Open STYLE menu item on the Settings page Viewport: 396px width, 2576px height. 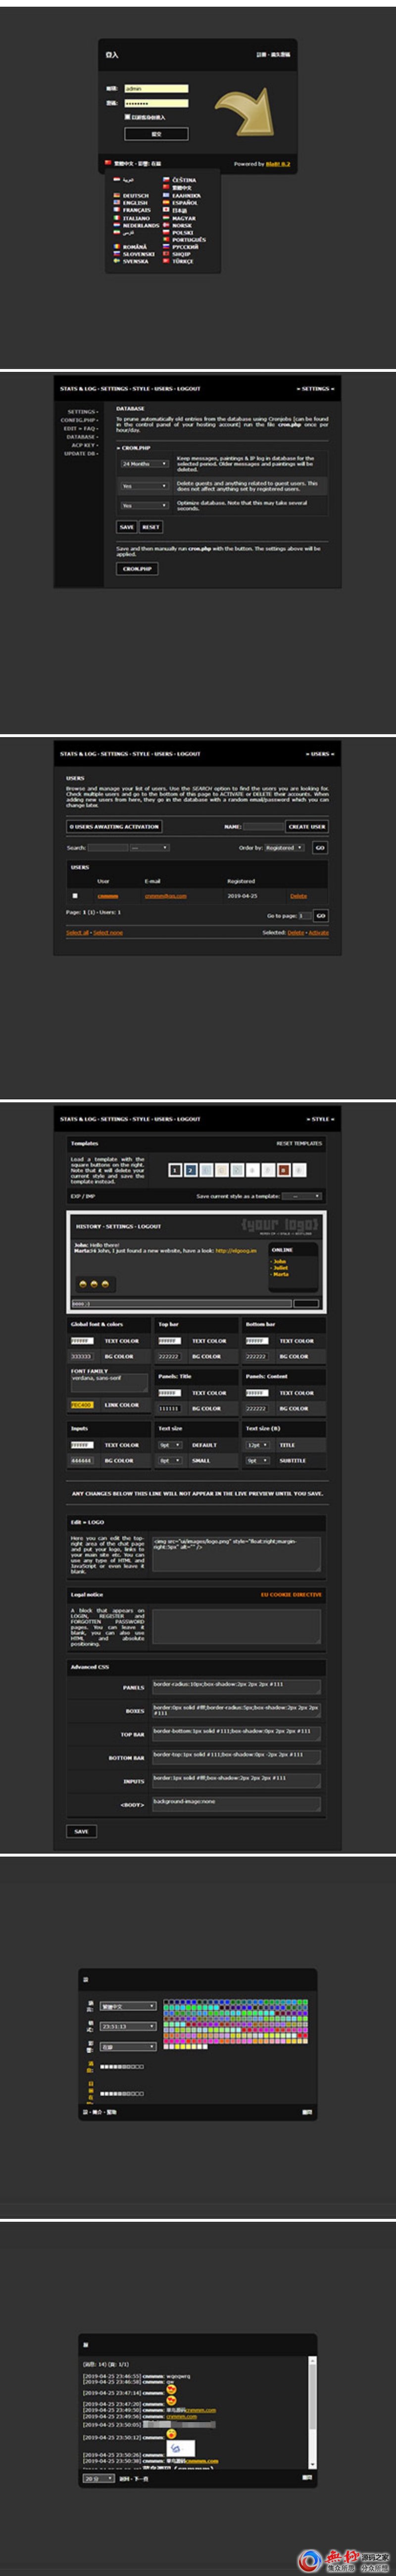[141, 389]
